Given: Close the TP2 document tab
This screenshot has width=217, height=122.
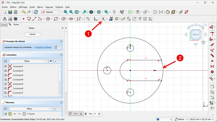Looking at the screenshot, I should pyautogui.click(x=99, y=114).
